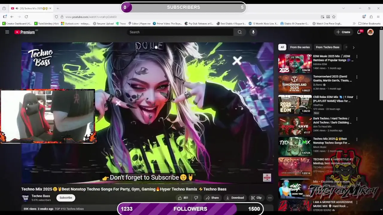
Task: Open the notifications bell
Action: (359, 32)
